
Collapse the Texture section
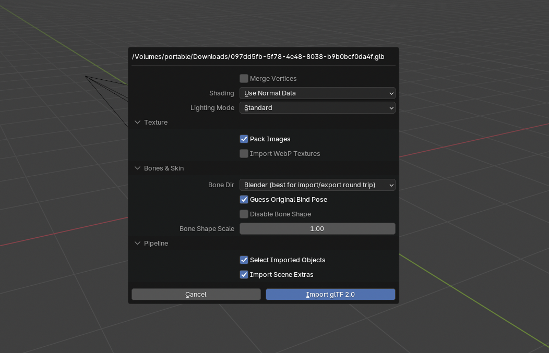[x=138, y=123]
